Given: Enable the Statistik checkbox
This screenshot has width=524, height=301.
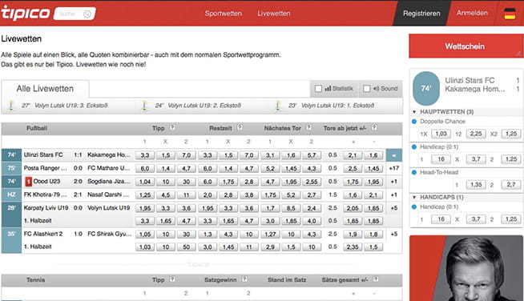Looking at the screenshot, I should tap(318, 89).
